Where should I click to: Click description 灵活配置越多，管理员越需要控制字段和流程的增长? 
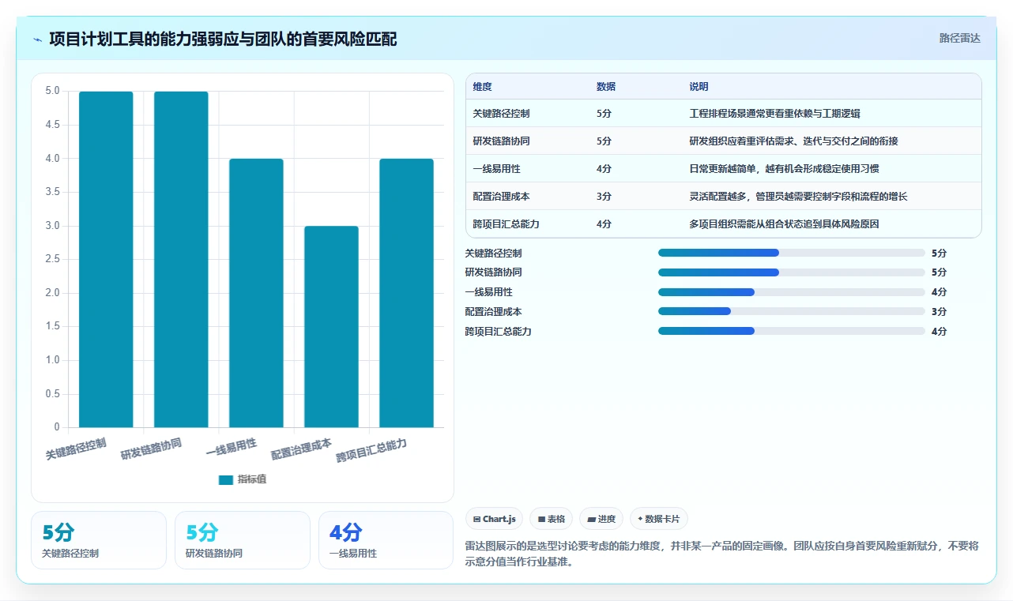798,197
